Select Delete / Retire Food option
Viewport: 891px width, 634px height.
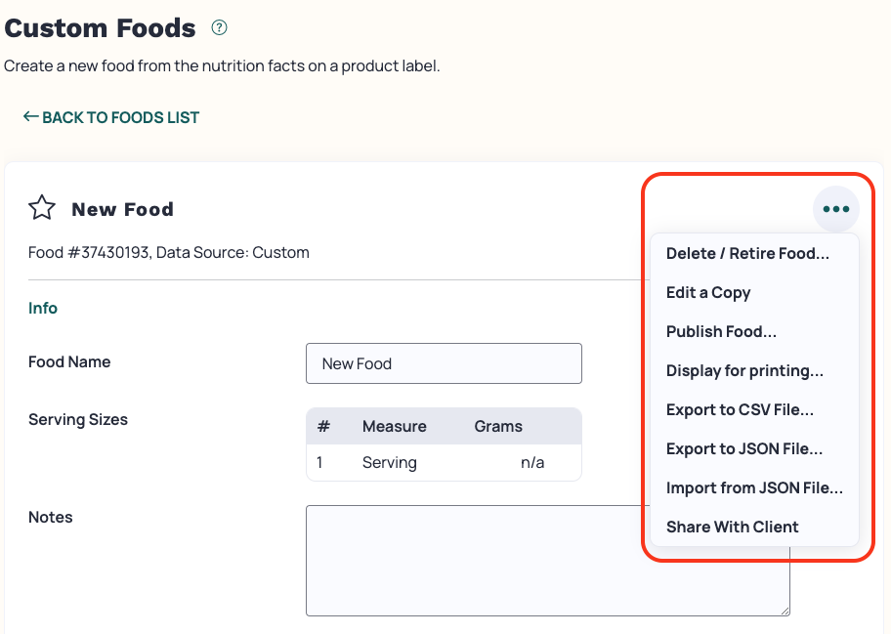747,253
